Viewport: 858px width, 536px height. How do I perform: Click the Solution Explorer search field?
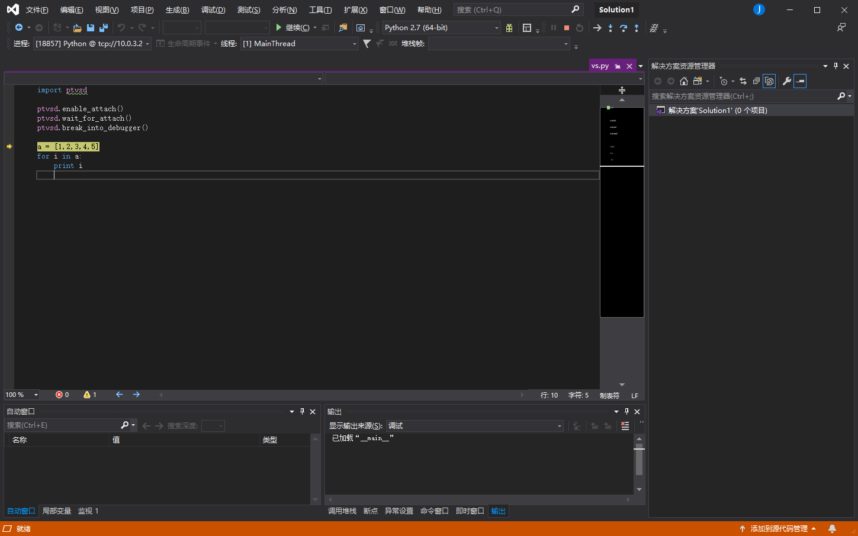pyautogui.click(x=743, y=96)
